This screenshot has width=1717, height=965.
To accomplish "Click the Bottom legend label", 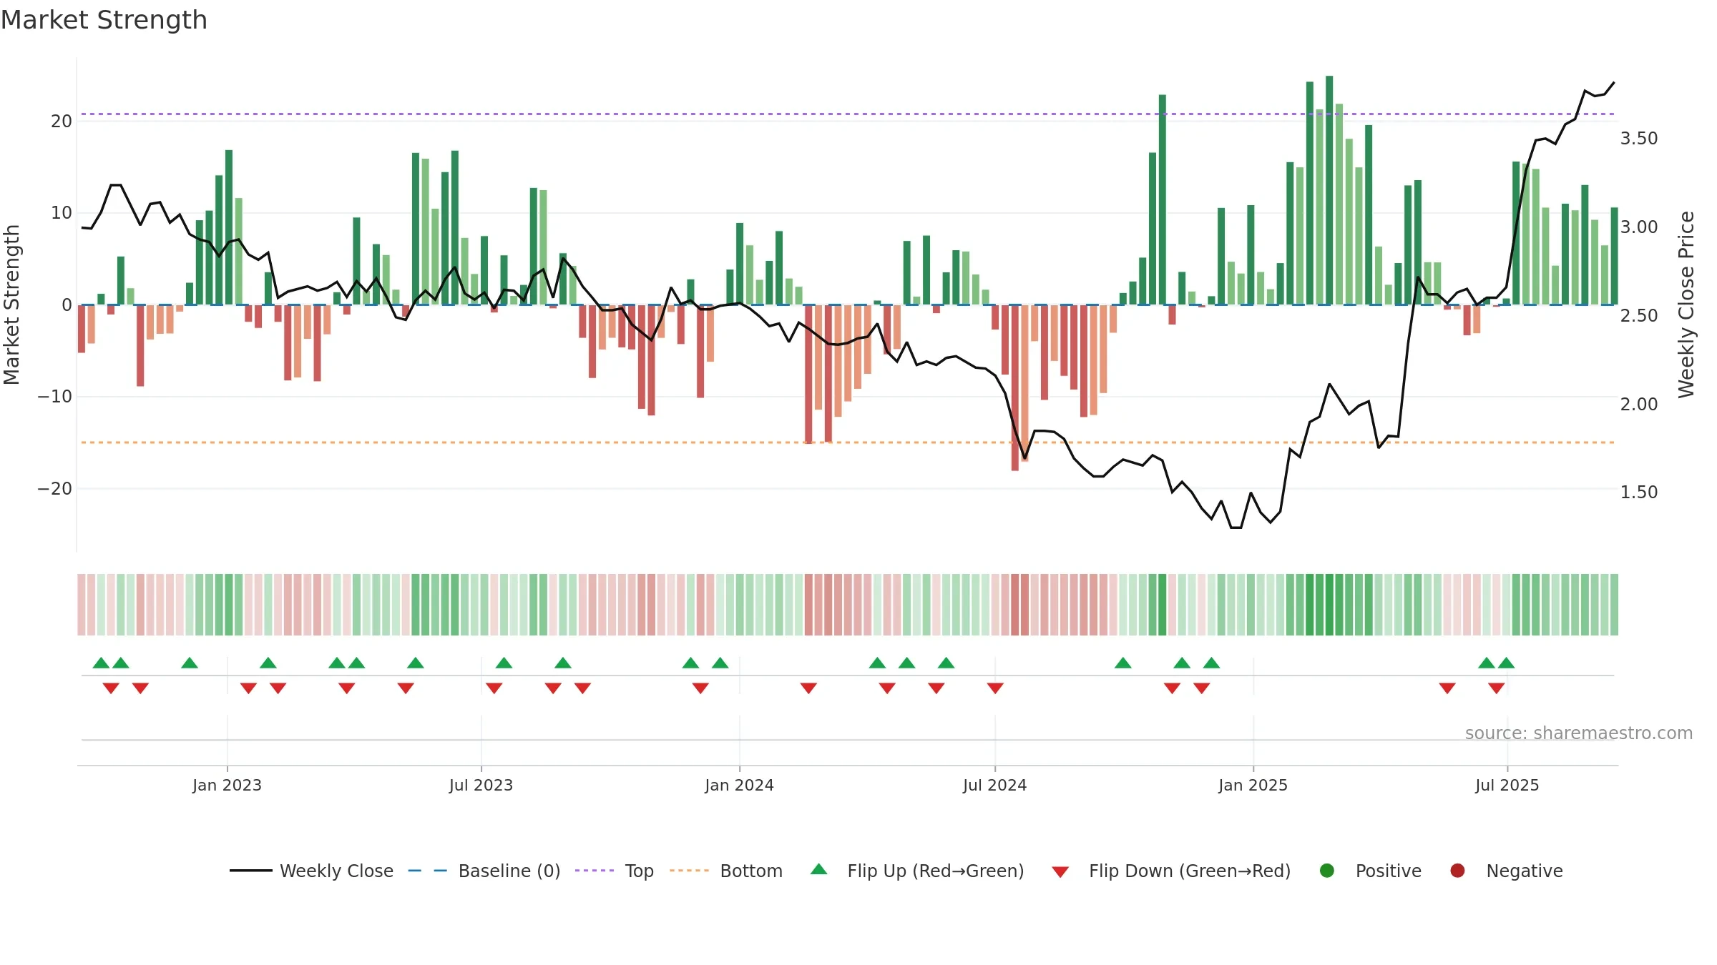I will pos(751,871).
